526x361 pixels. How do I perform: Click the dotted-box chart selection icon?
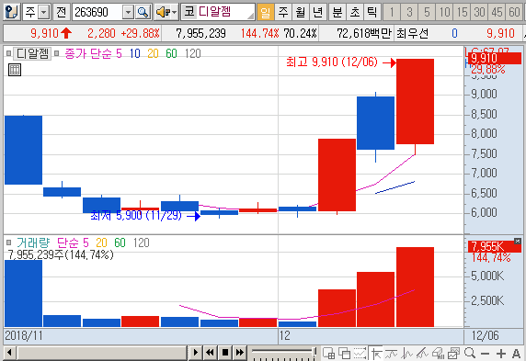pos(360,354)
